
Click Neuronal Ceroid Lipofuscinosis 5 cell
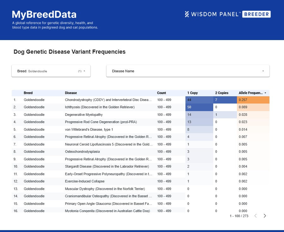pos(108,144)
